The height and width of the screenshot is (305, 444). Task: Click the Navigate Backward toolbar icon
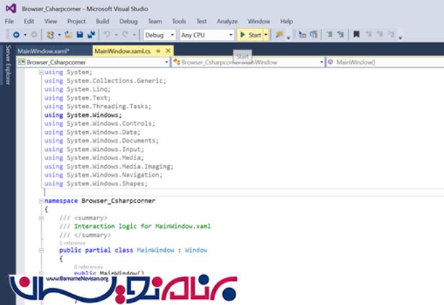[16, 35]
